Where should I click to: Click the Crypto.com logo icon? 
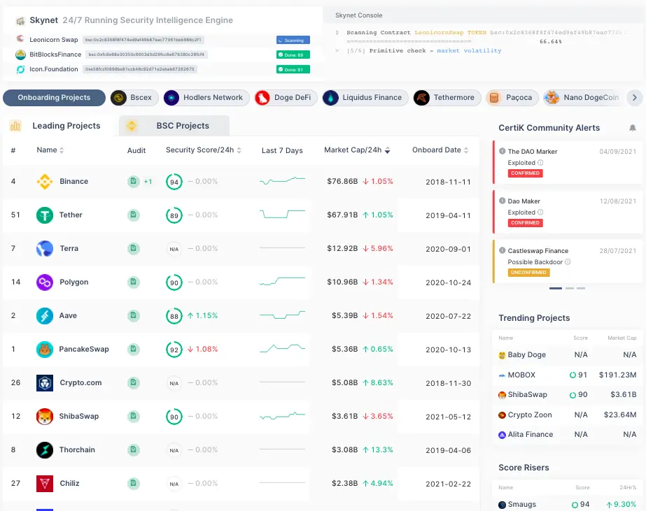tap(45, 383)
